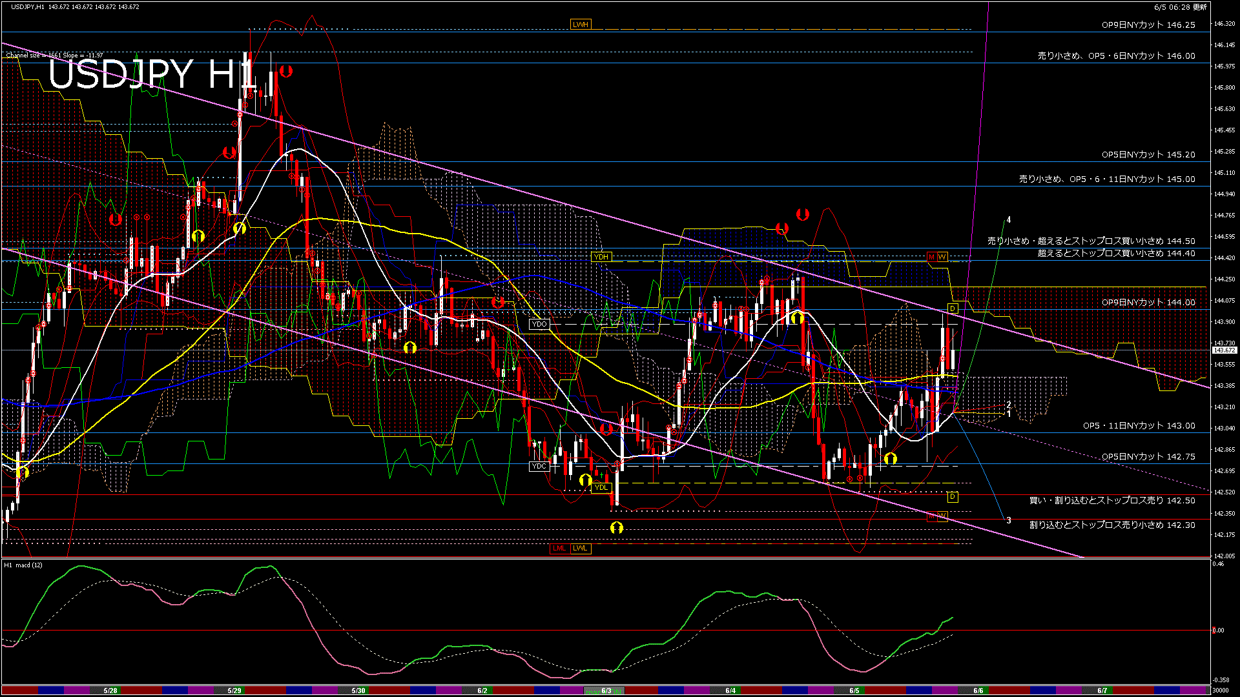Click the yellow YDL marker label
This screenshot has width=1240, height=697.
click(601, 487)
